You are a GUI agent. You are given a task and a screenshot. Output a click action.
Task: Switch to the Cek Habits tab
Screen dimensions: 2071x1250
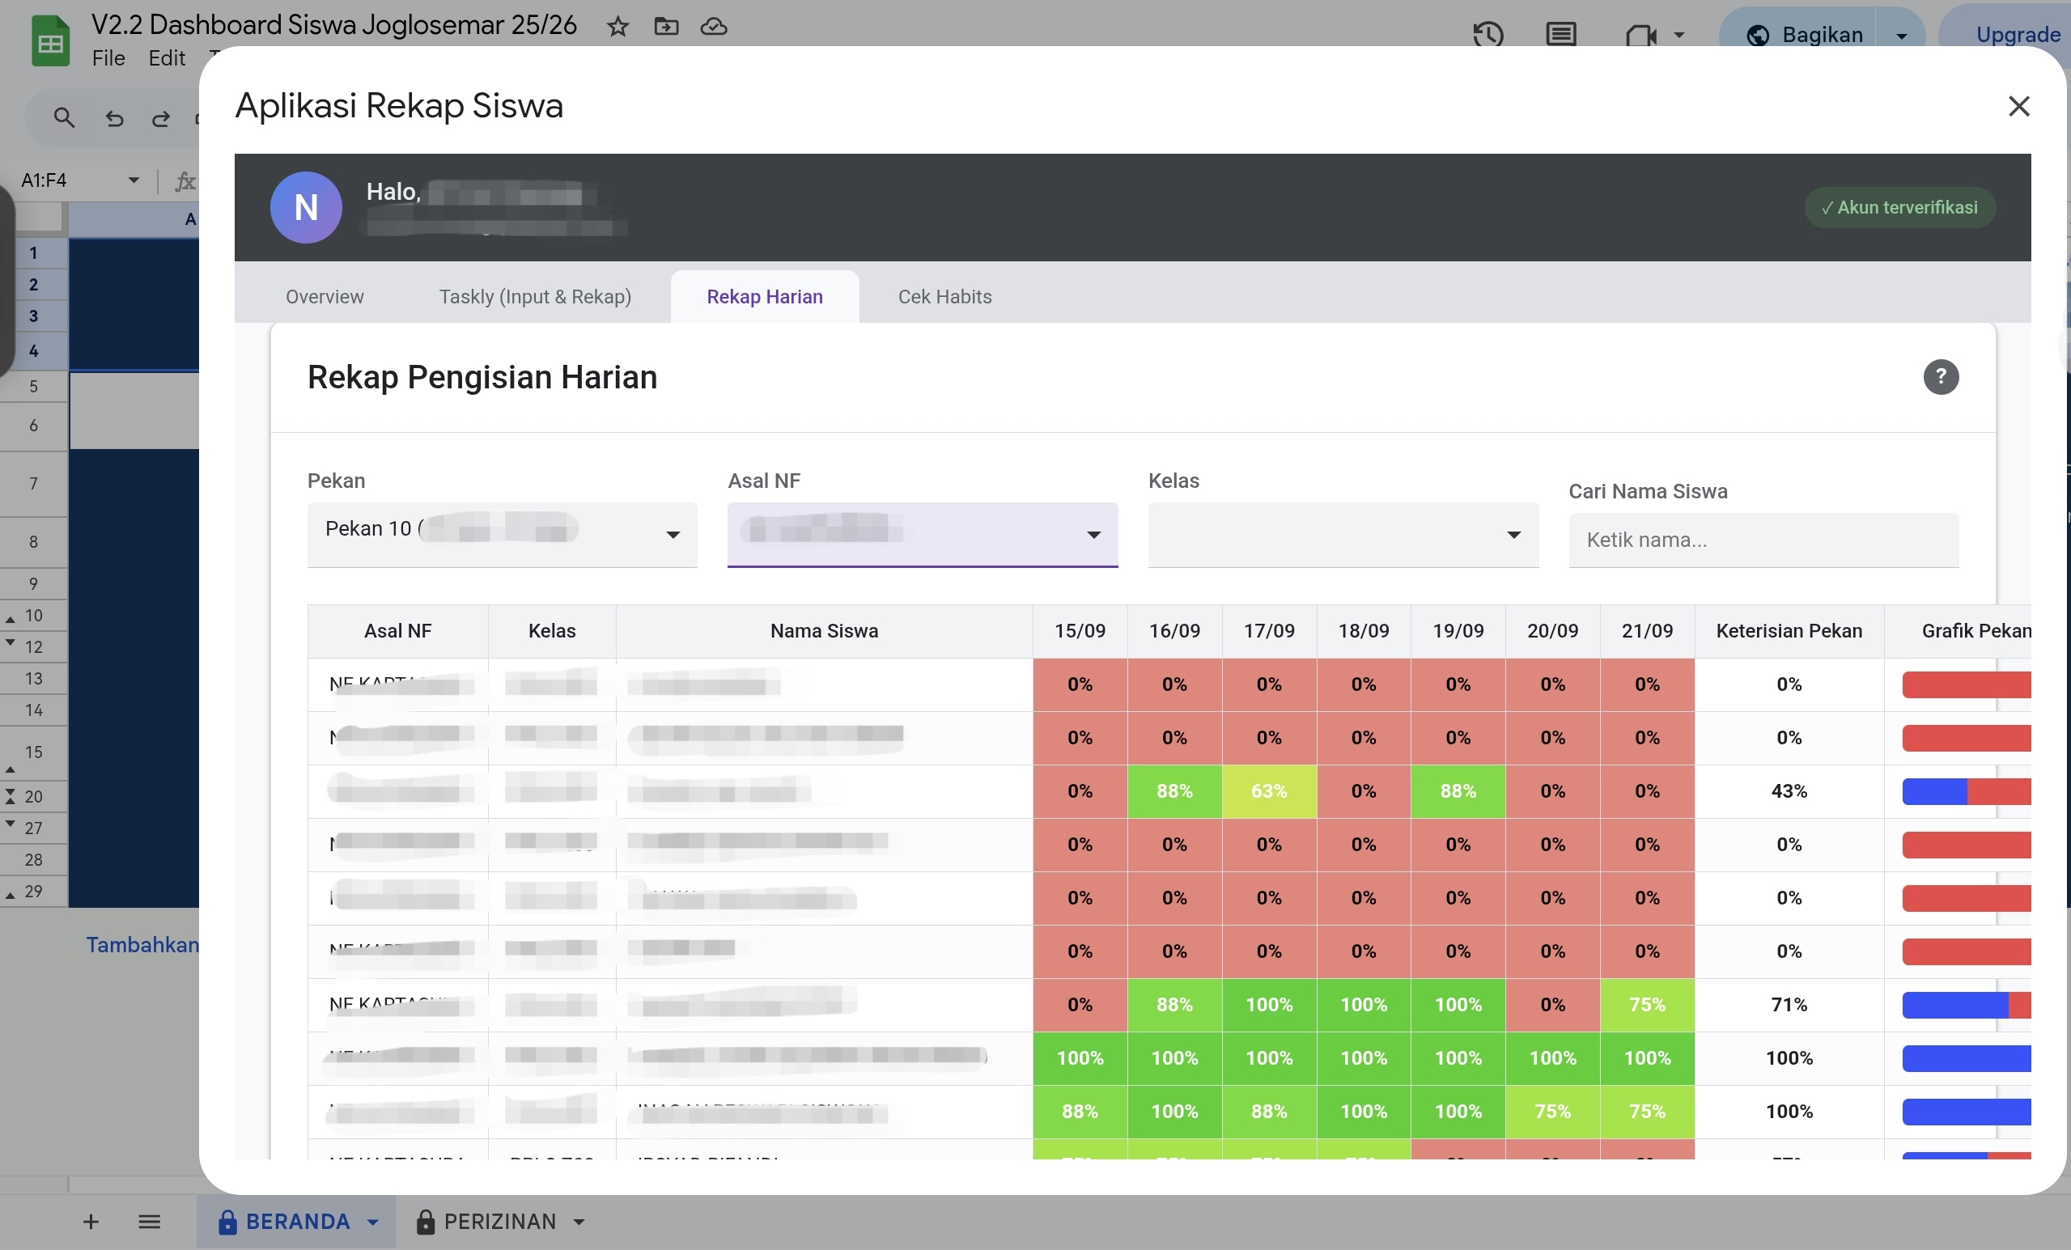944,297
